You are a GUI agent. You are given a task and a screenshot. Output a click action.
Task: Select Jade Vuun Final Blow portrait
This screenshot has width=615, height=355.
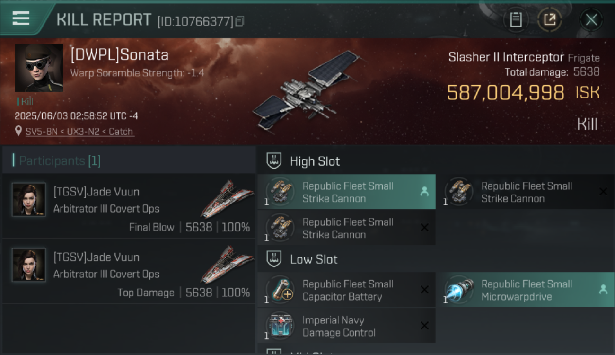[x=29, y=200]
